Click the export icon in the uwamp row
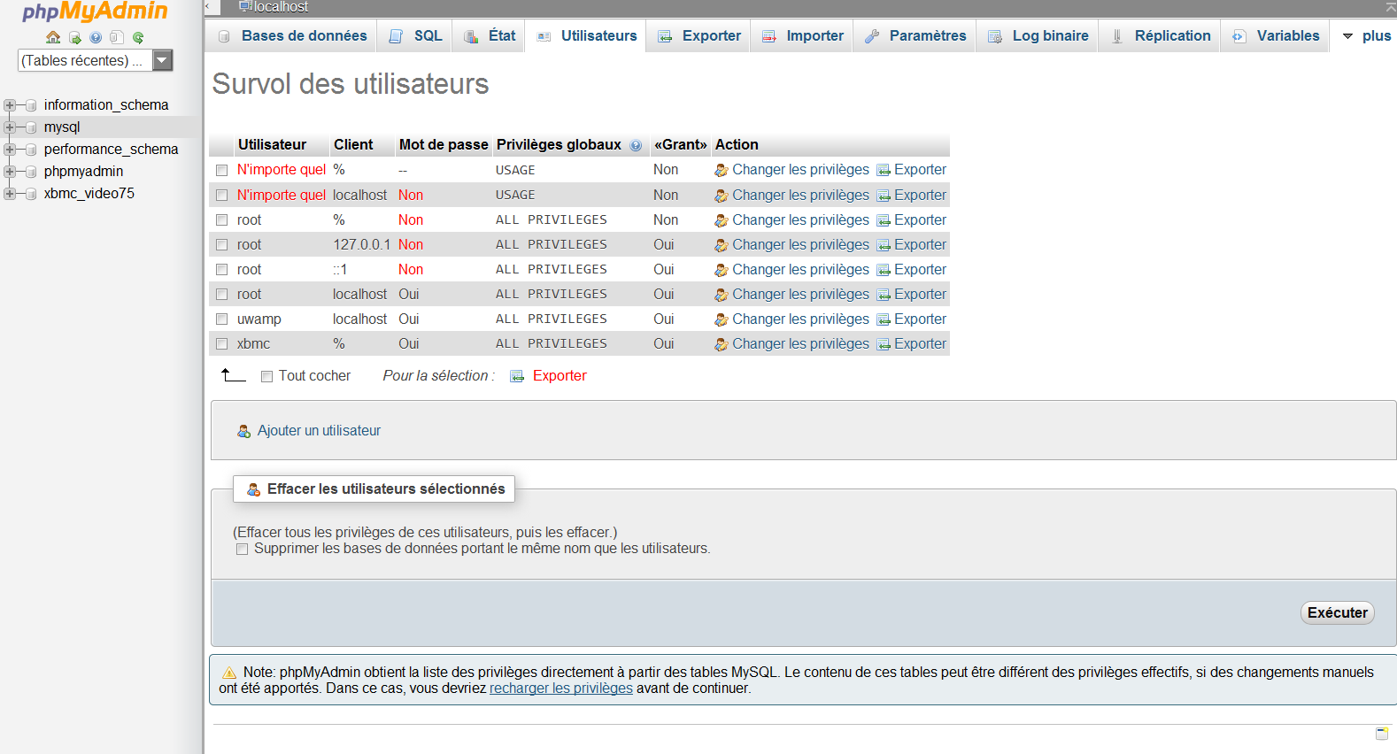The image size is (1397, 754). tap(884, 319)
